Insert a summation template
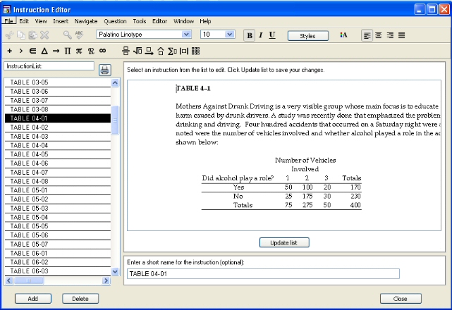Screen dimensions: 452x310 click(172, 51)
